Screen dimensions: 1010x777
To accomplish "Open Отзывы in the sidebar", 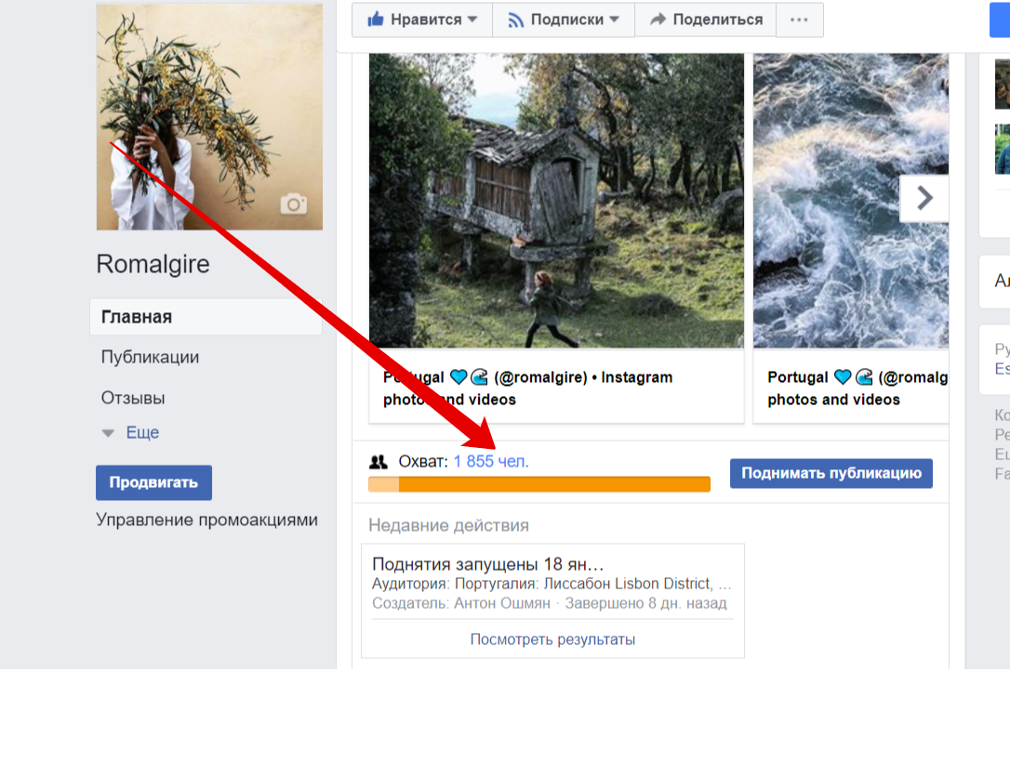I will click(133, 398).
